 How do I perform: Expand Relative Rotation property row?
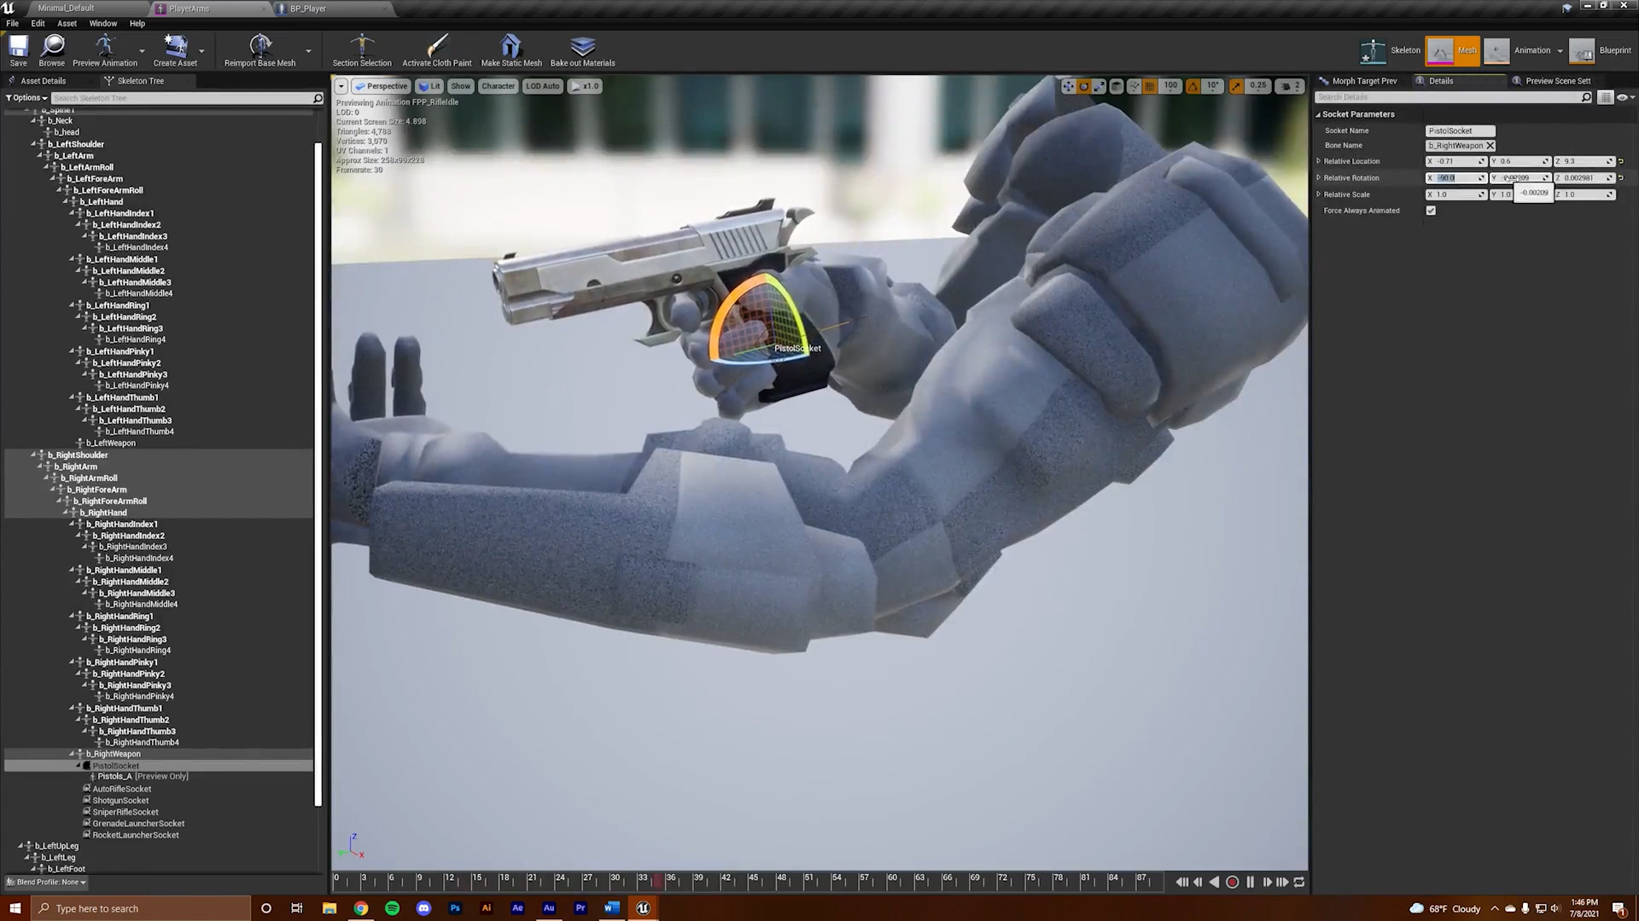(x=1319, y=177)
